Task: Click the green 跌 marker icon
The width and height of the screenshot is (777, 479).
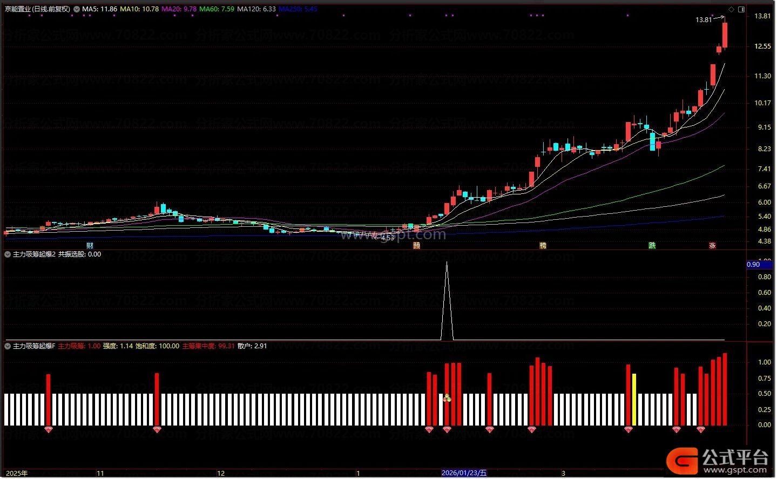Action: tap(652, 245)
